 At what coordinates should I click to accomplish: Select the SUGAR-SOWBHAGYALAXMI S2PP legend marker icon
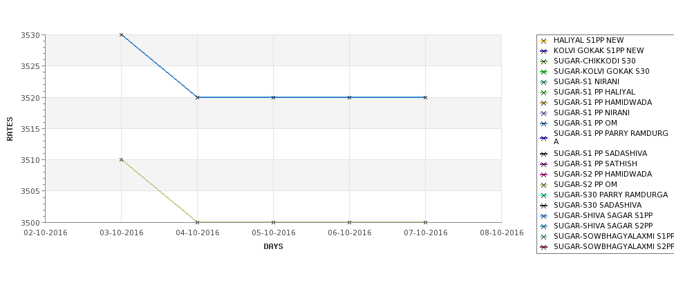click(x=543, y=247)
